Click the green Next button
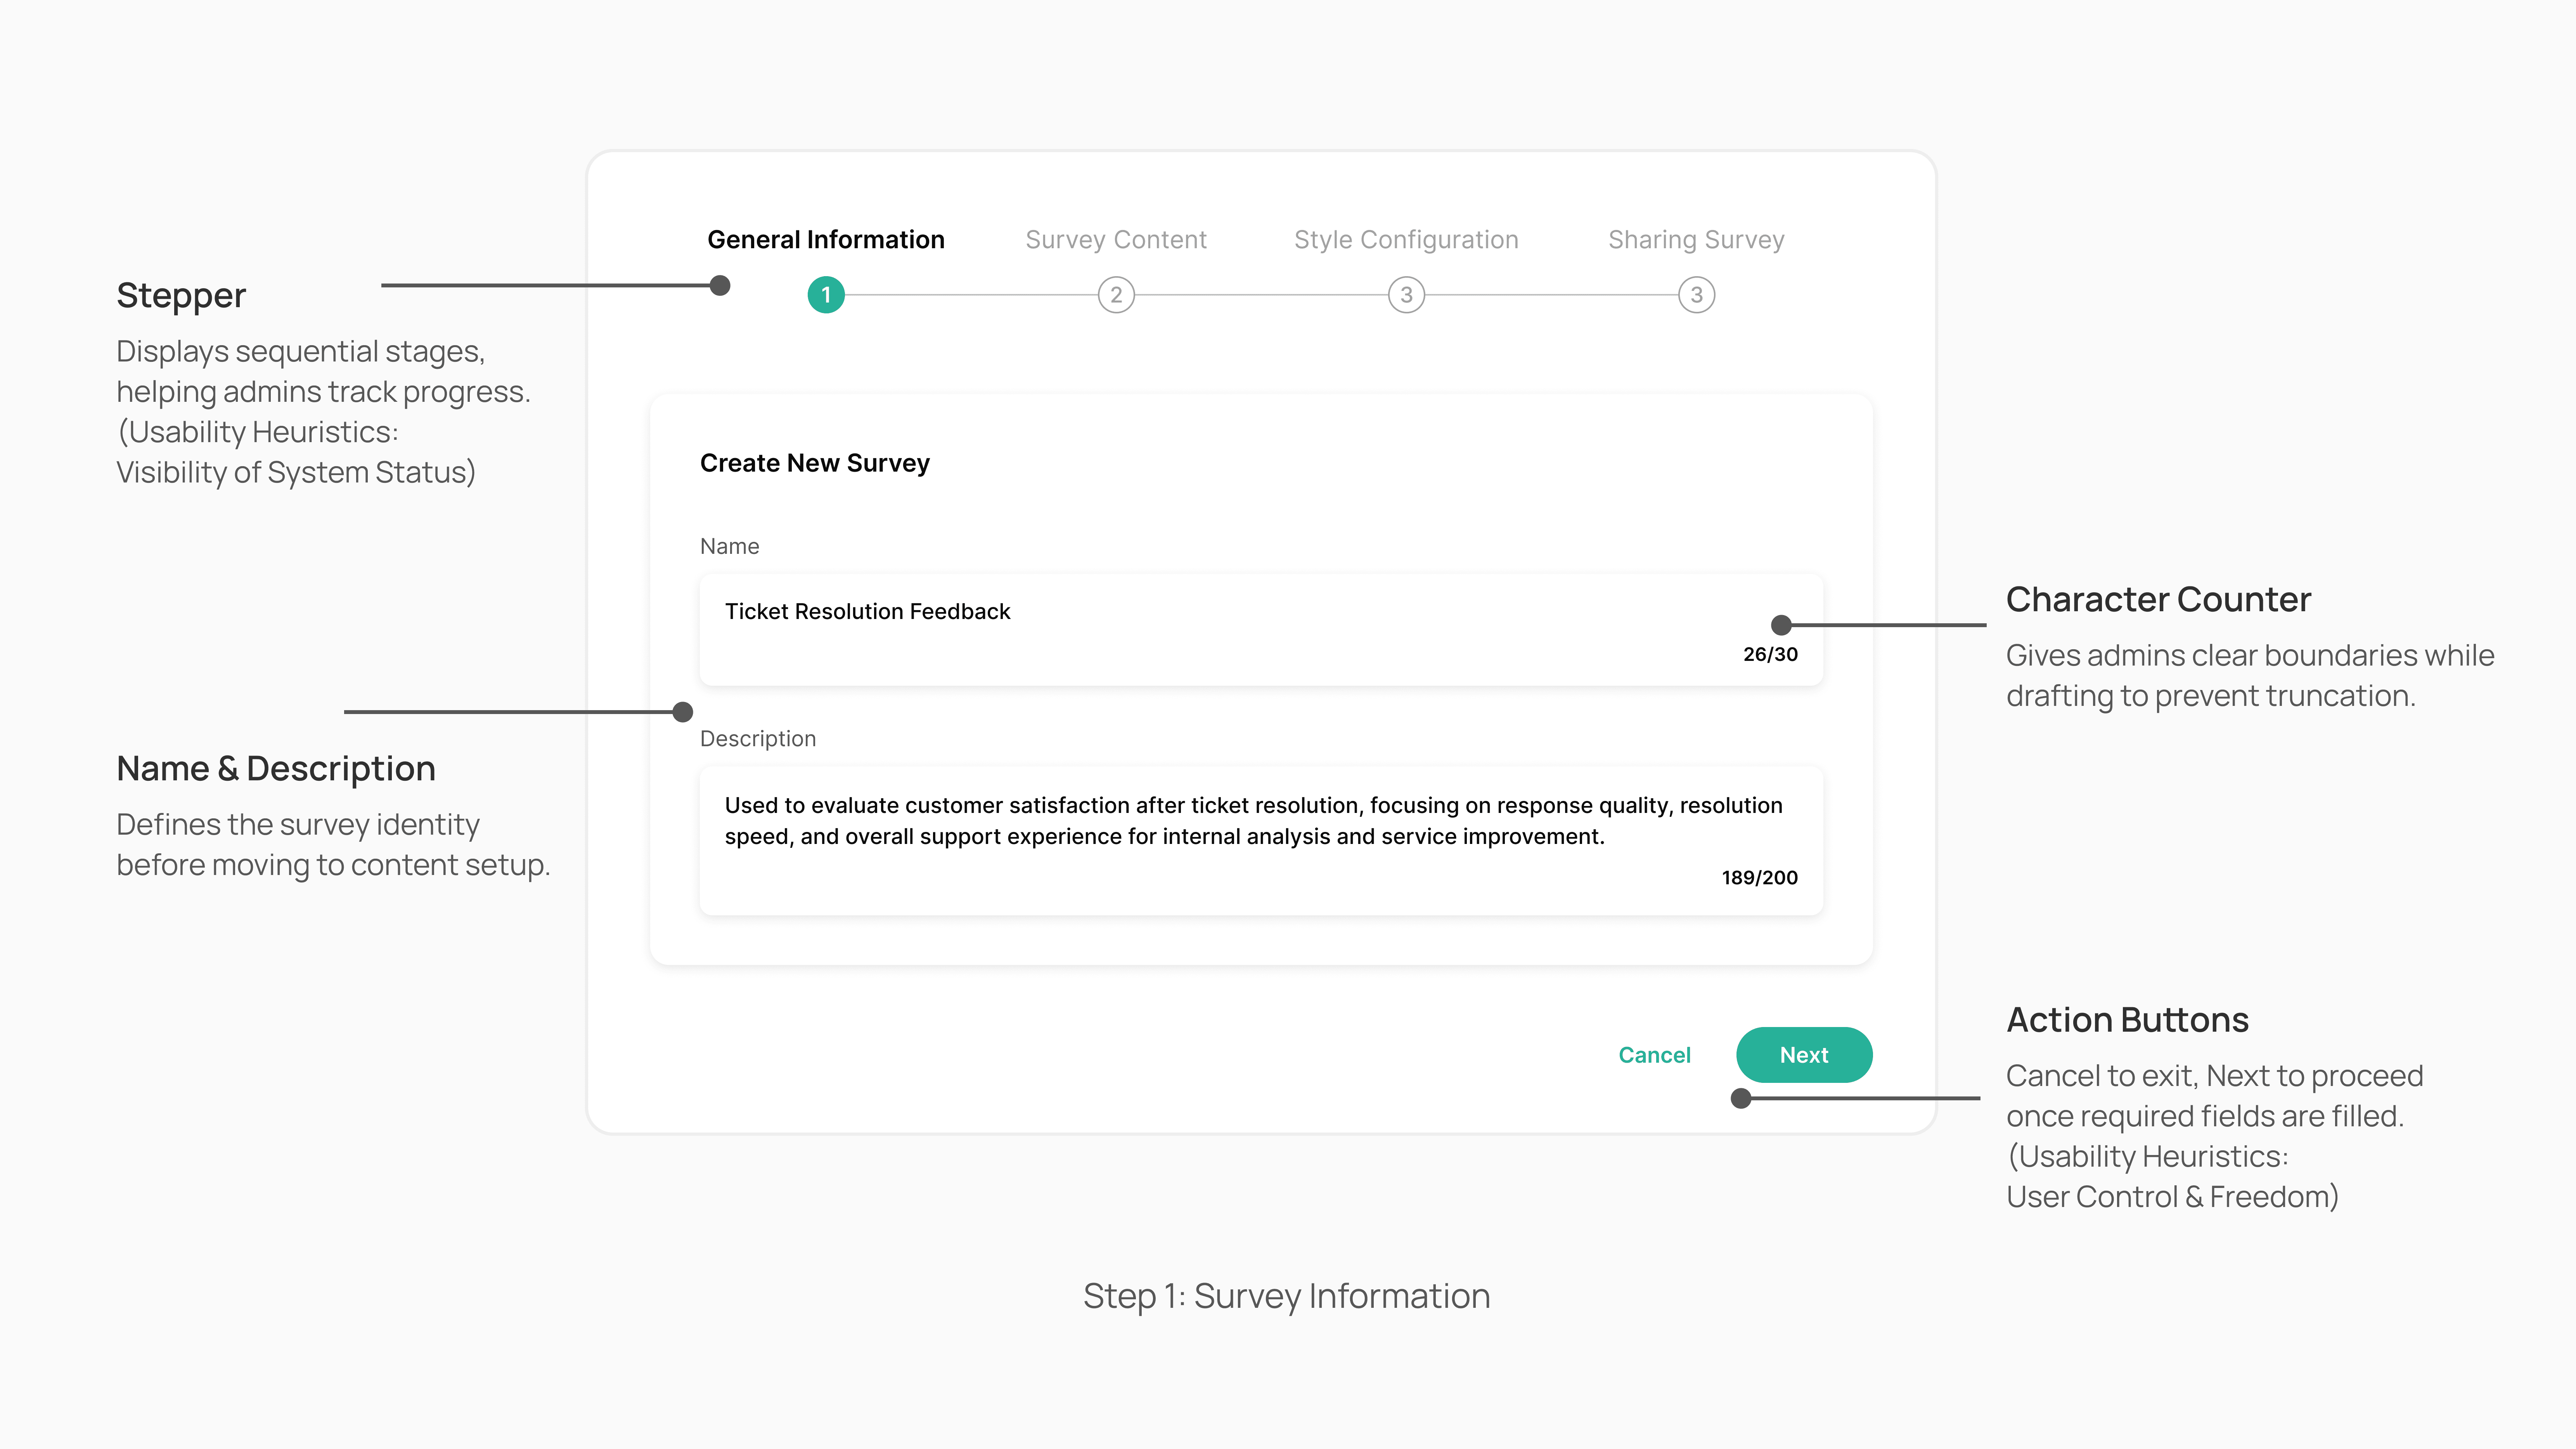This screenshot has height=1449, width=2576. [1804, 1055]
